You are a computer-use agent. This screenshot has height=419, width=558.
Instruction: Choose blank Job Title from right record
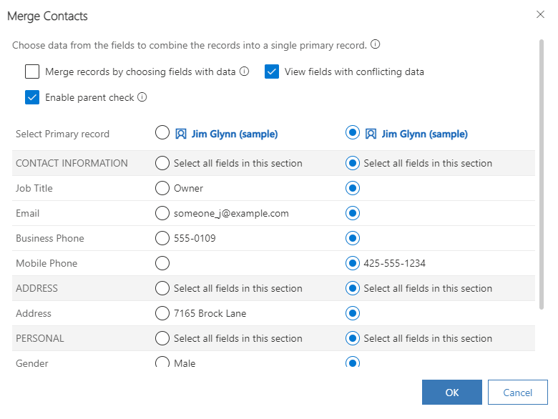tap(352, 188)
